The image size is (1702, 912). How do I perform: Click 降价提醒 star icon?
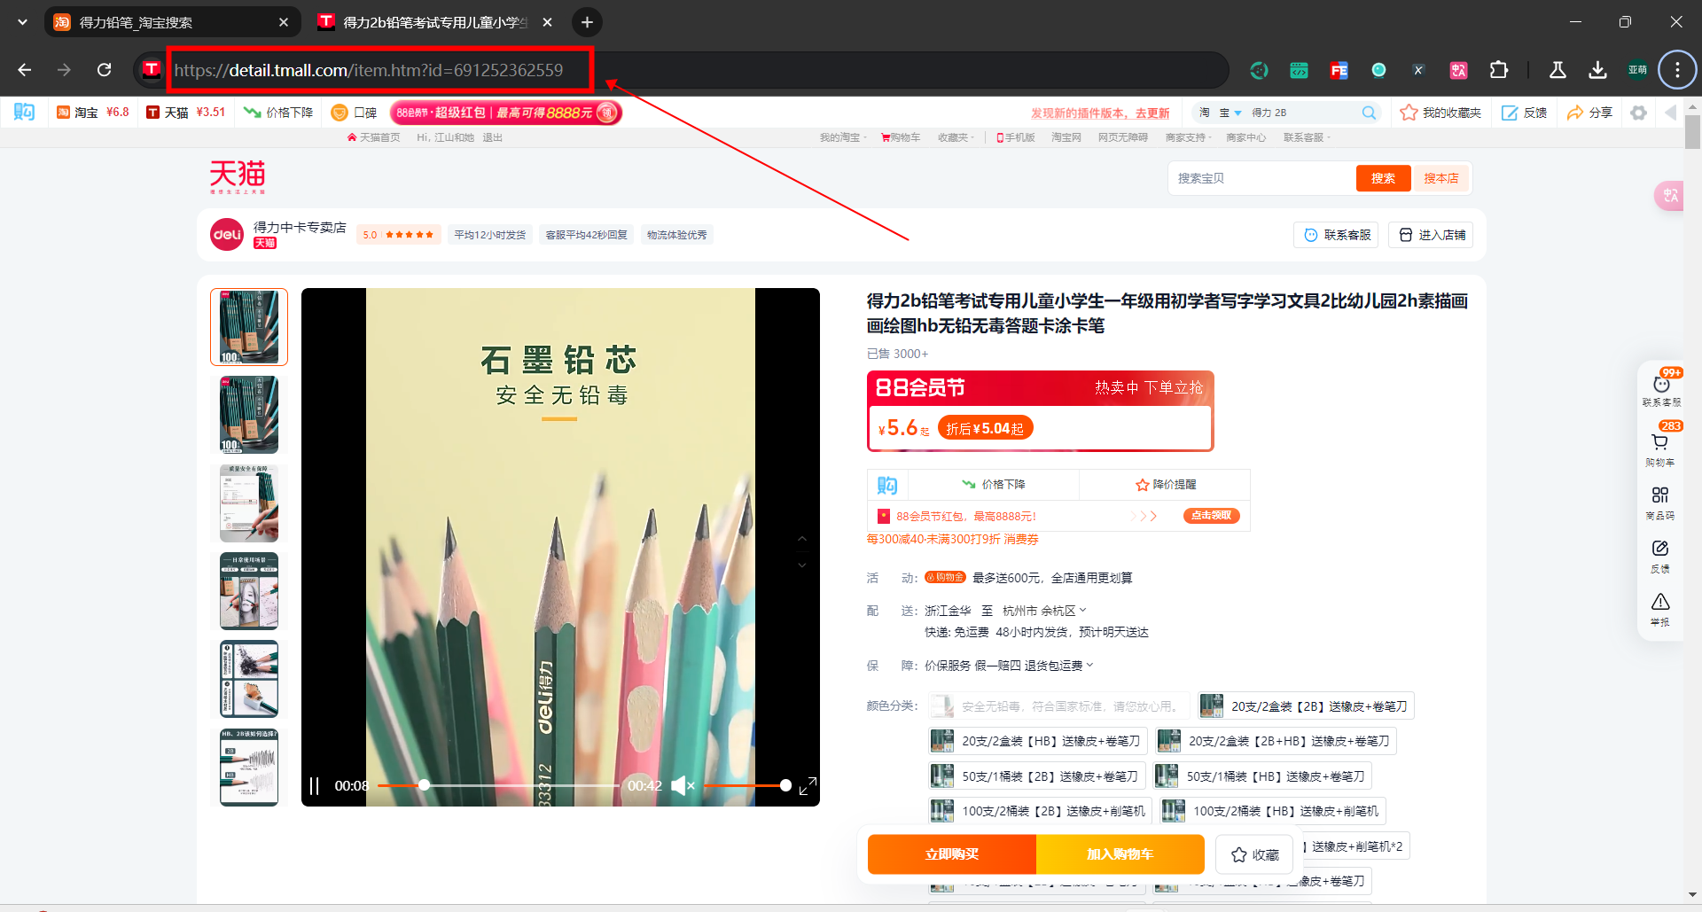coord(1143,485)
